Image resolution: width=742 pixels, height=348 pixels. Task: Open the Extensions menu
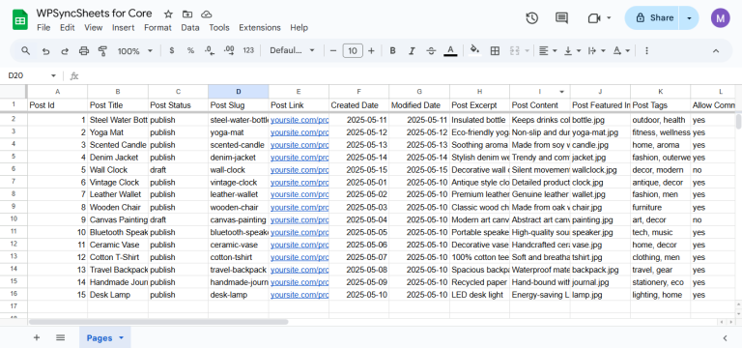260,27
